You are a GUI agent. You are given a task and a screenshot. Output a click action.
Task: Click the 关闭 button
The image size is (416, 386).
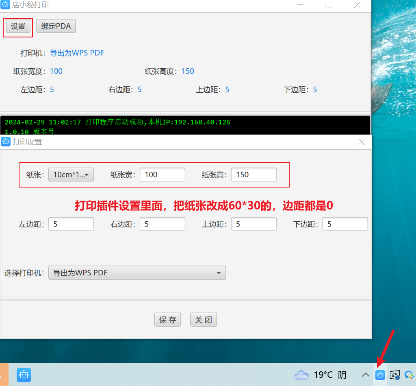coord(204,320)
